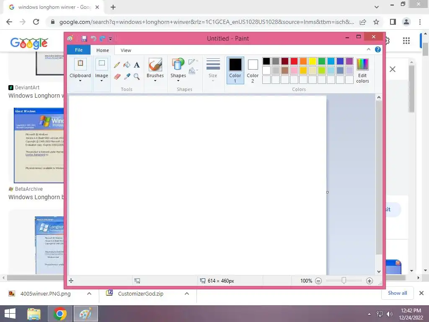Pick the black color swatch

pyautogui.click(x=266, y=61)
